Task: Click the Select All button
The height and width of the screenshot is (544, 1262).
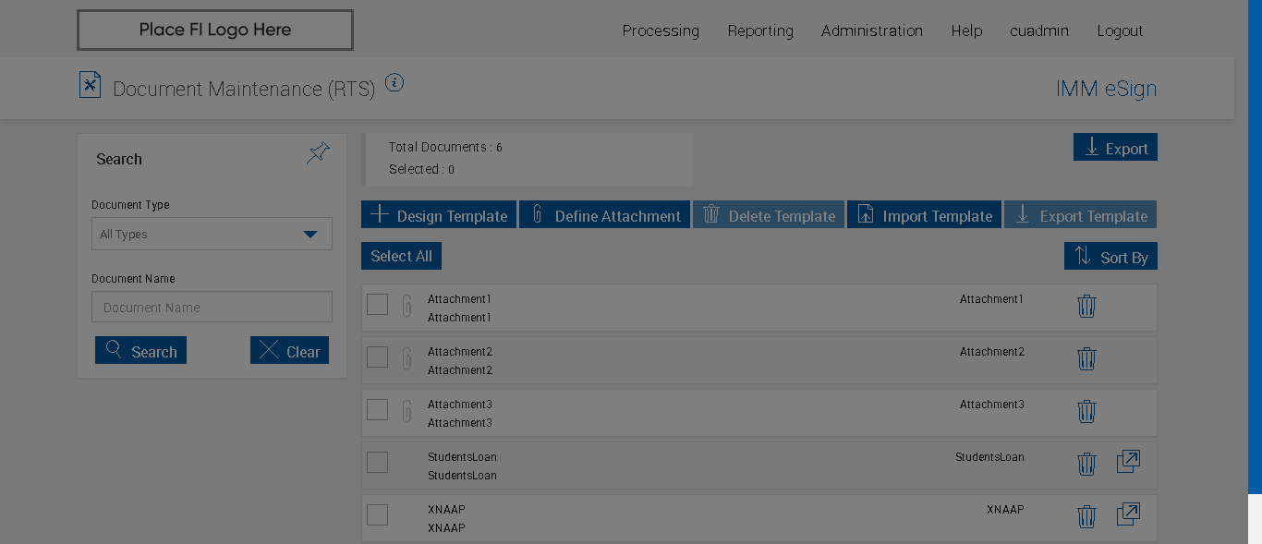Action: click(x=401, y=257)
